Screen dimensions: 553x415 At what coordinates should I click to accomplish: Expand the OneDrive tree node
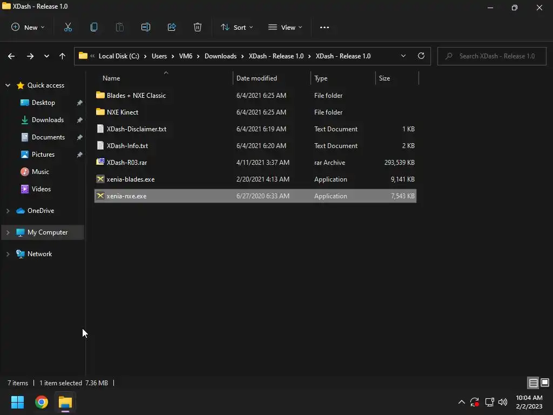[8, 211]
